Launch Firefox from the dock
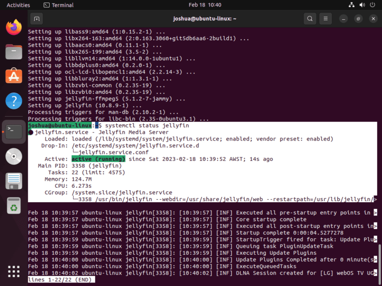Viewport: 382px width, 286px height. pos(14,27)
